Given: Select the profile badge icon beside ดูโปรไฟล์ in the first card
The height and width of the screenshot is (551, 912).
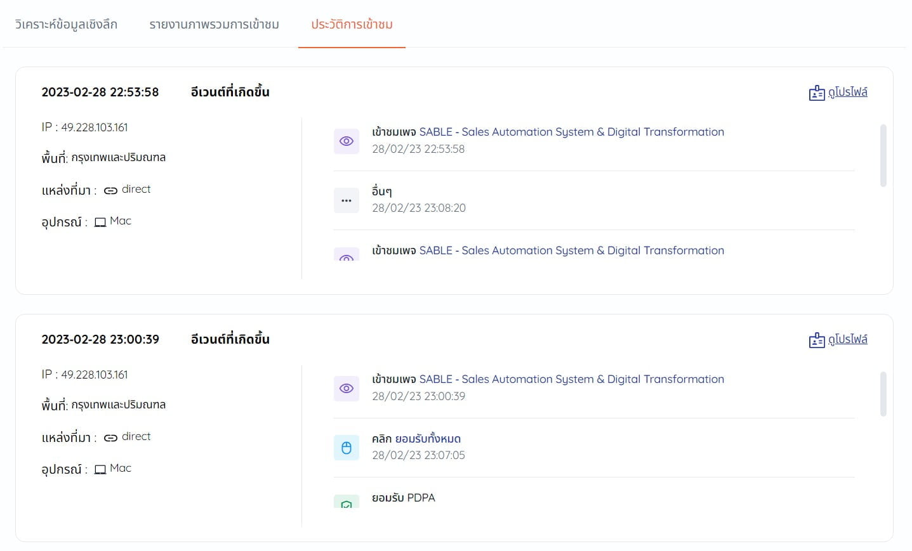Looking at the screenshot, I should point(816,92).
